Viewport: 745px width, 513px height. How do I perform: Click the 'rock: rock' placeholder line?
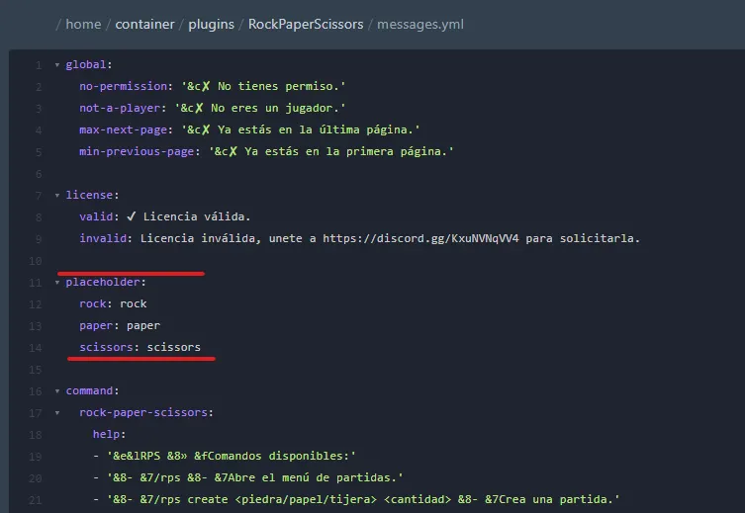113,303
